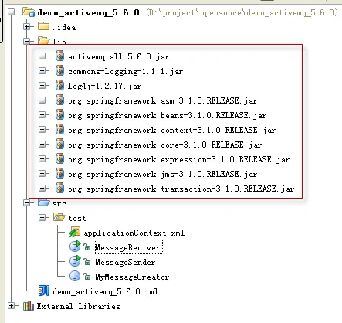Select the src folder label
Viewport: 342px width, 323px height.
[59, 204]
